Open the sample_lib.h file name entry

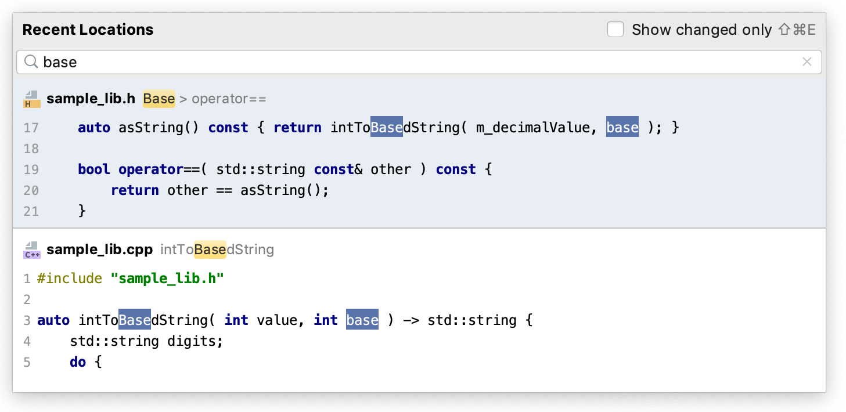pyautogui.click(x=91, y=99)
